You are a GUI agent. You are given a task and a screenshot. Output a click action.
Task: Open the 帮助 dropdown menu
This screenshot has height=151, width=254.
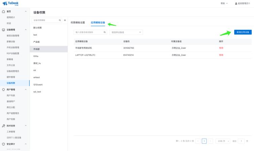[224, 3]
